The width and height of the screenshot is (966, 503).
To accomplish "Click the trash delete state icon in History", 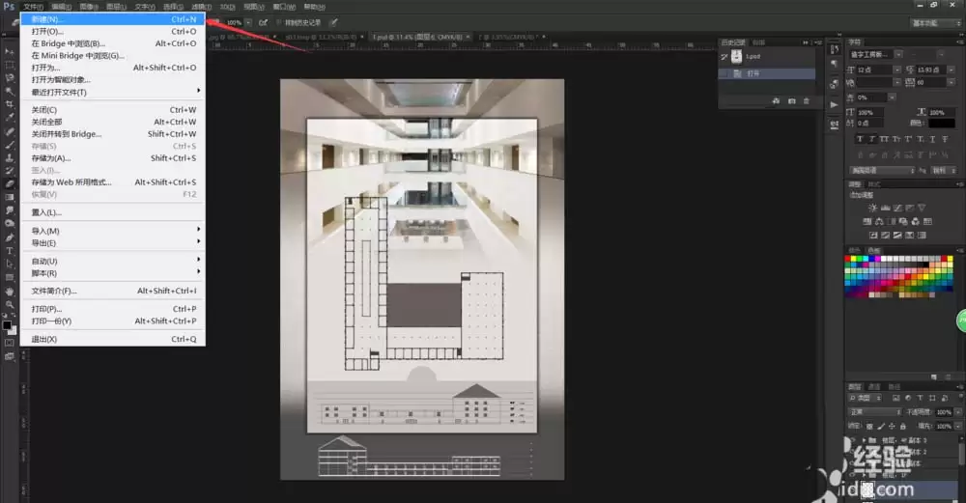I will [x=807, y=101].
